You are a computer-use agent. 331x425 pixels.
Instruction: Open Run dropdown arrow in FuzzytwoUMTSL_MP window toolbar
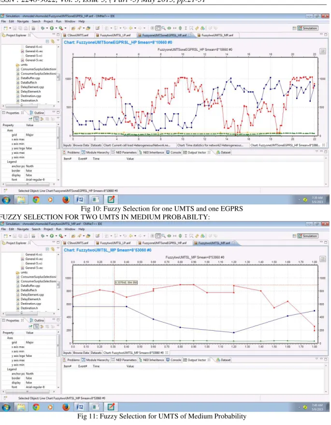pyautogui.click(x=56, y=236)
